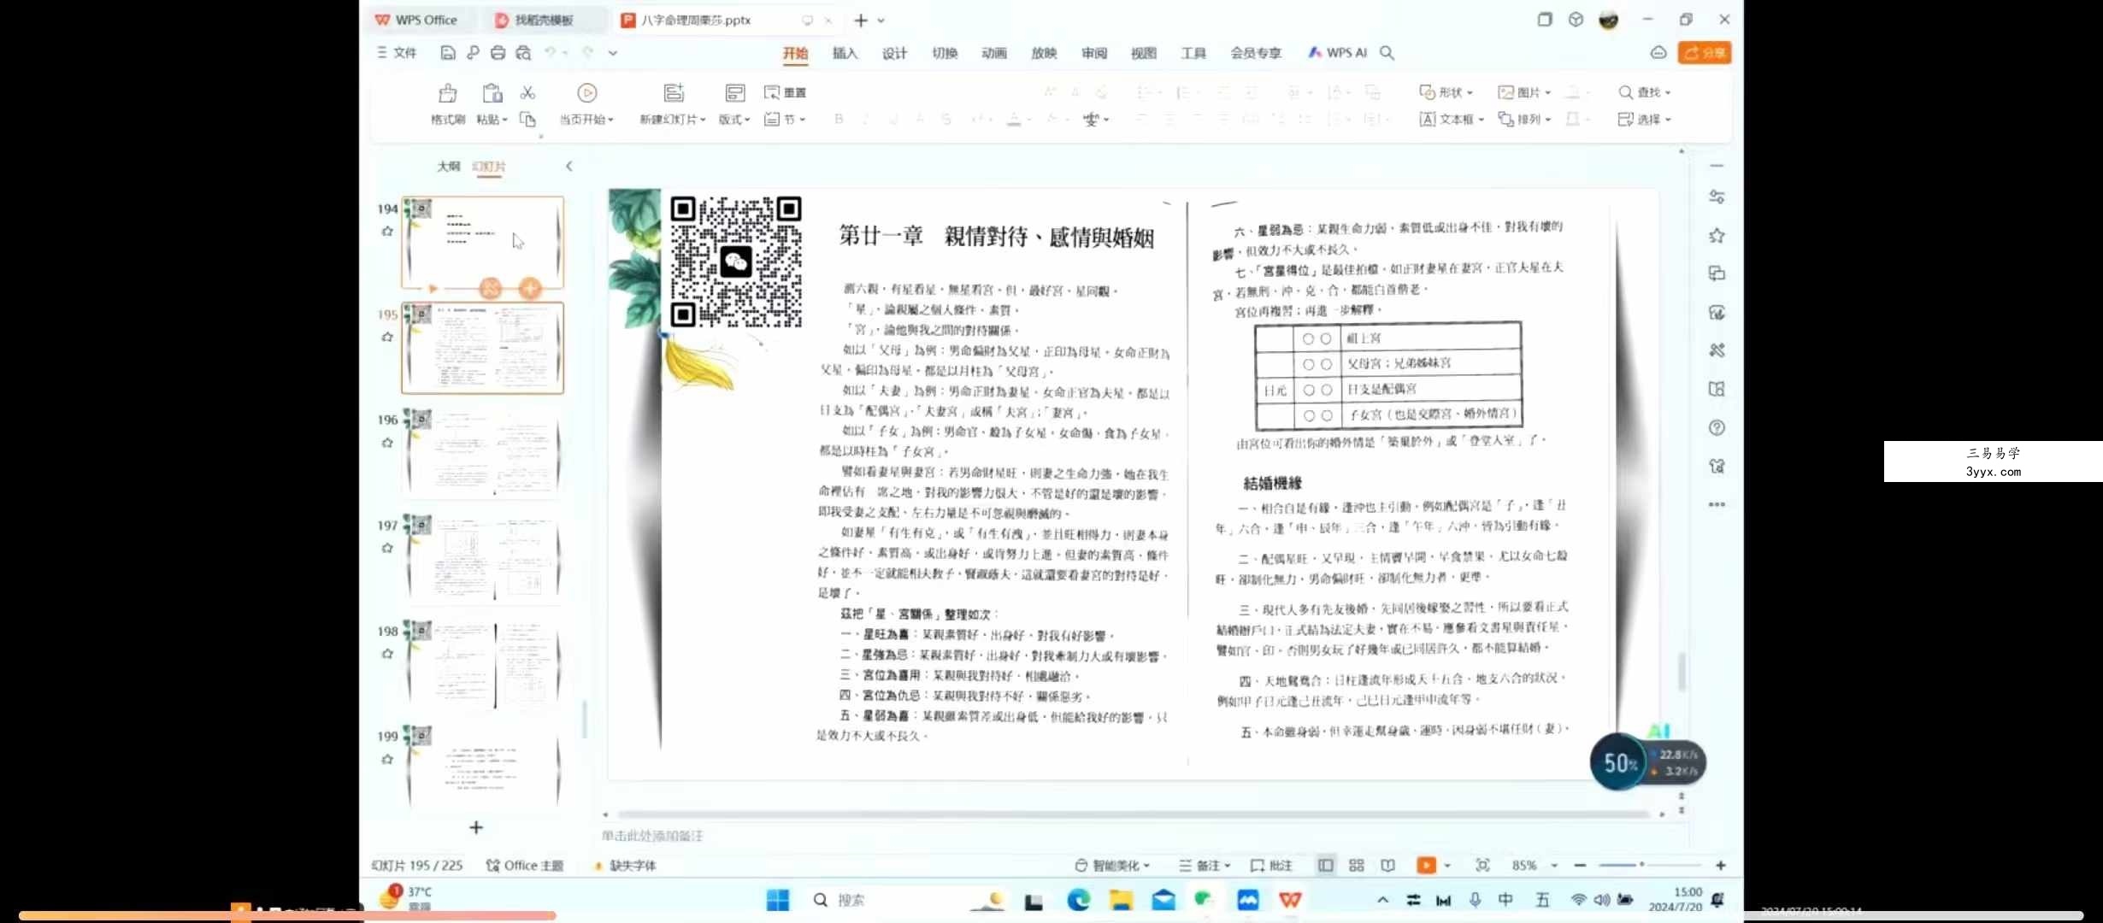The height and width of the screenshot is (923, 2103).
Task: Open the Find (查找) dropdown
Action: (x=1644, y=92)
